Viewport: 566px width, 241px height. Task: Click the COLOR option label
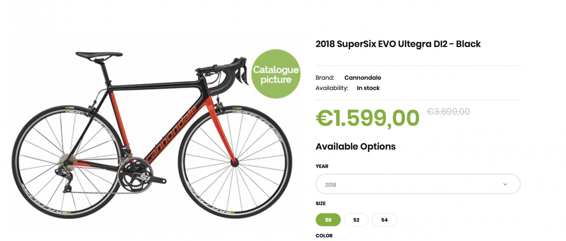pos(324,236)
